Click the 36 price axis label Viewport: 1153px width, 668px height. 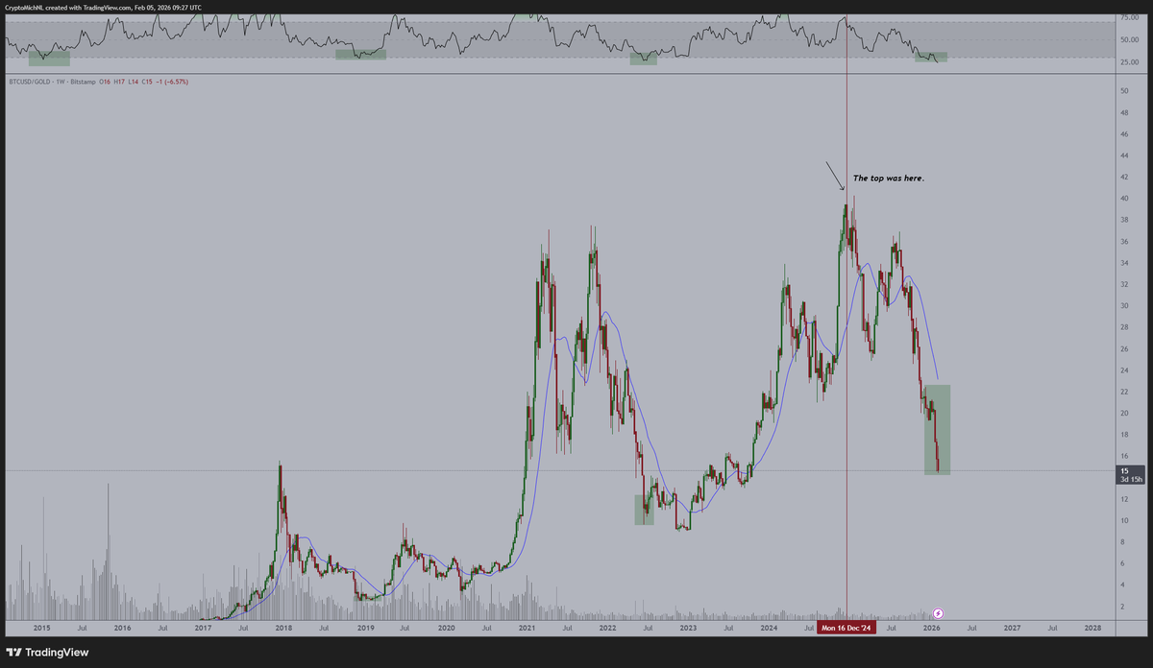[1123, 242]
